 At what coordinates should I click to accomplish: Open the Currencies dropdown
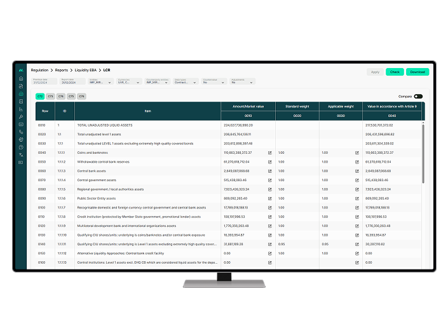[x=130, y=82]
